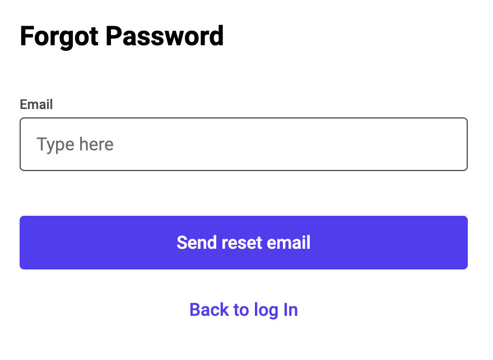Image resolution: width=493 pixels, height=360 pixels.
Task: Click the Forgot Password title text
Action: tap(122, 37)
